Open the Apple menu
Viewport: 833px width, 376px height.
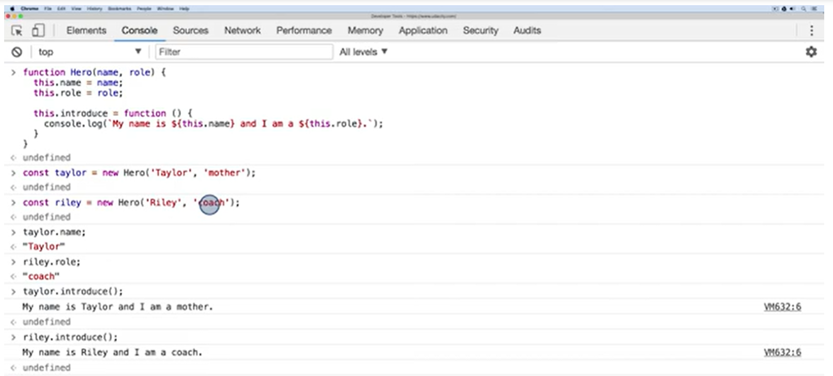coord(12,9)
